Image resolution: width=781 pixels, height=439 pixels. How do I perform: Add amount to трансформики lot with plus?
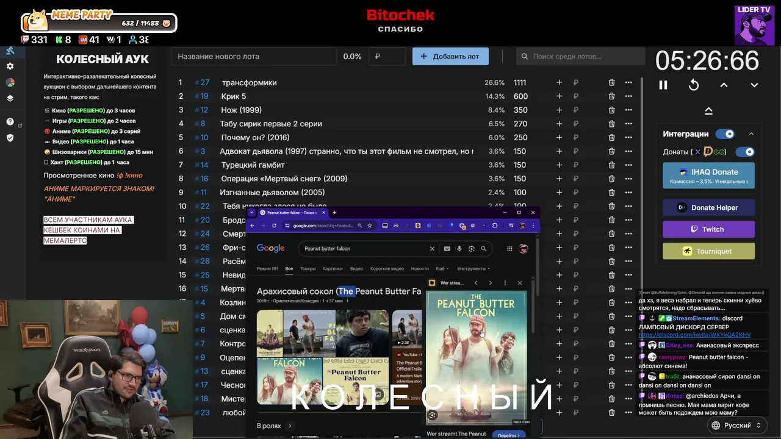pyautogui.click(x=559, y=82)
